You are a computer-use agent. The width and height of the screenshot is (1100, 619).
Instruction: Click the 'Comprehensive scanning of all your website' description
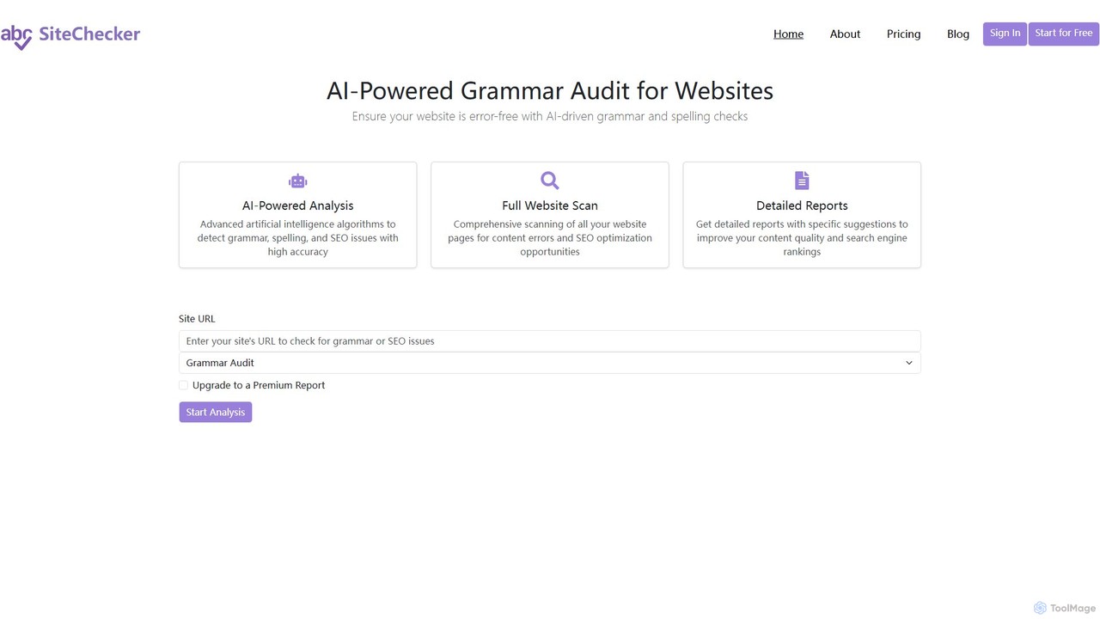550,238
